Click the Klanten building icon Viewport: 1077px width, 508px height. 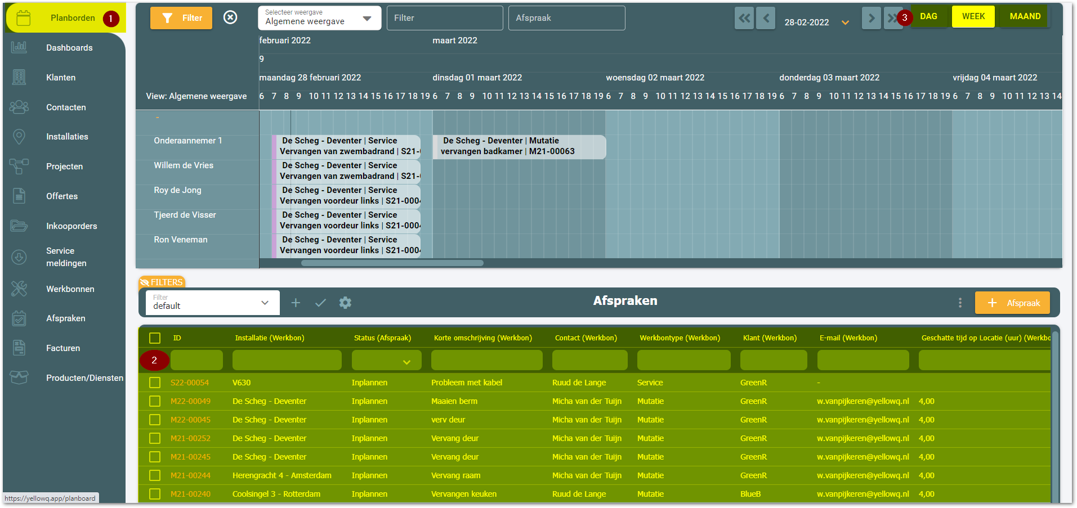(x=19, y=77)
